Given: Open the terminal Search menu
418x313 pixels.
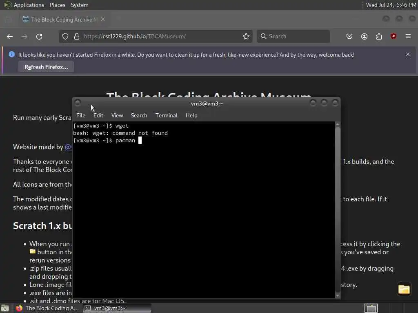Looking at the screenshot, I should click(x=139, y=115).
